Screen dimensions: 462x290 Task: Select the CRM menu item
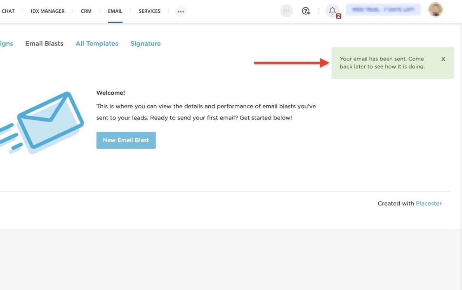(x=86, y=11)
